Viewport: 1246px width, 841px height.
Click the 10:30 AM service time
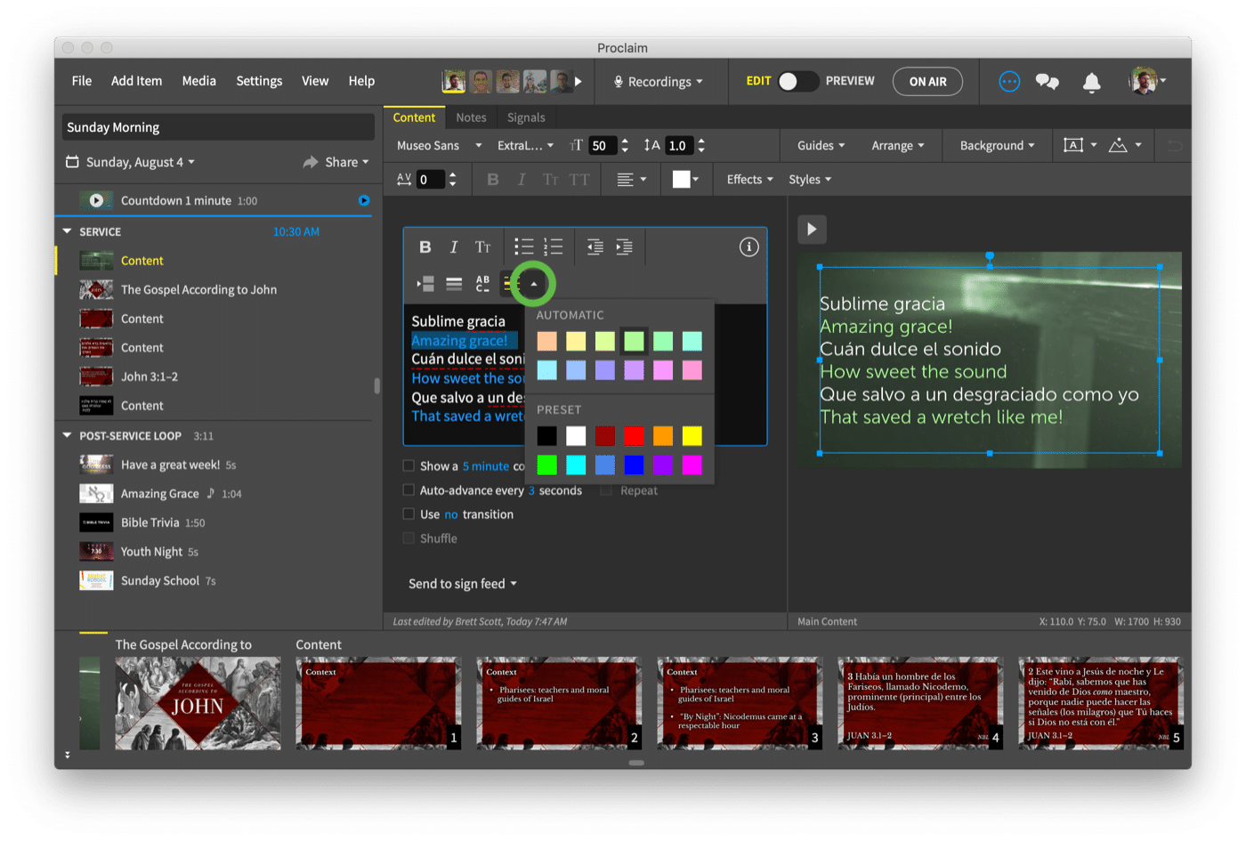click(x=295, y=231)
